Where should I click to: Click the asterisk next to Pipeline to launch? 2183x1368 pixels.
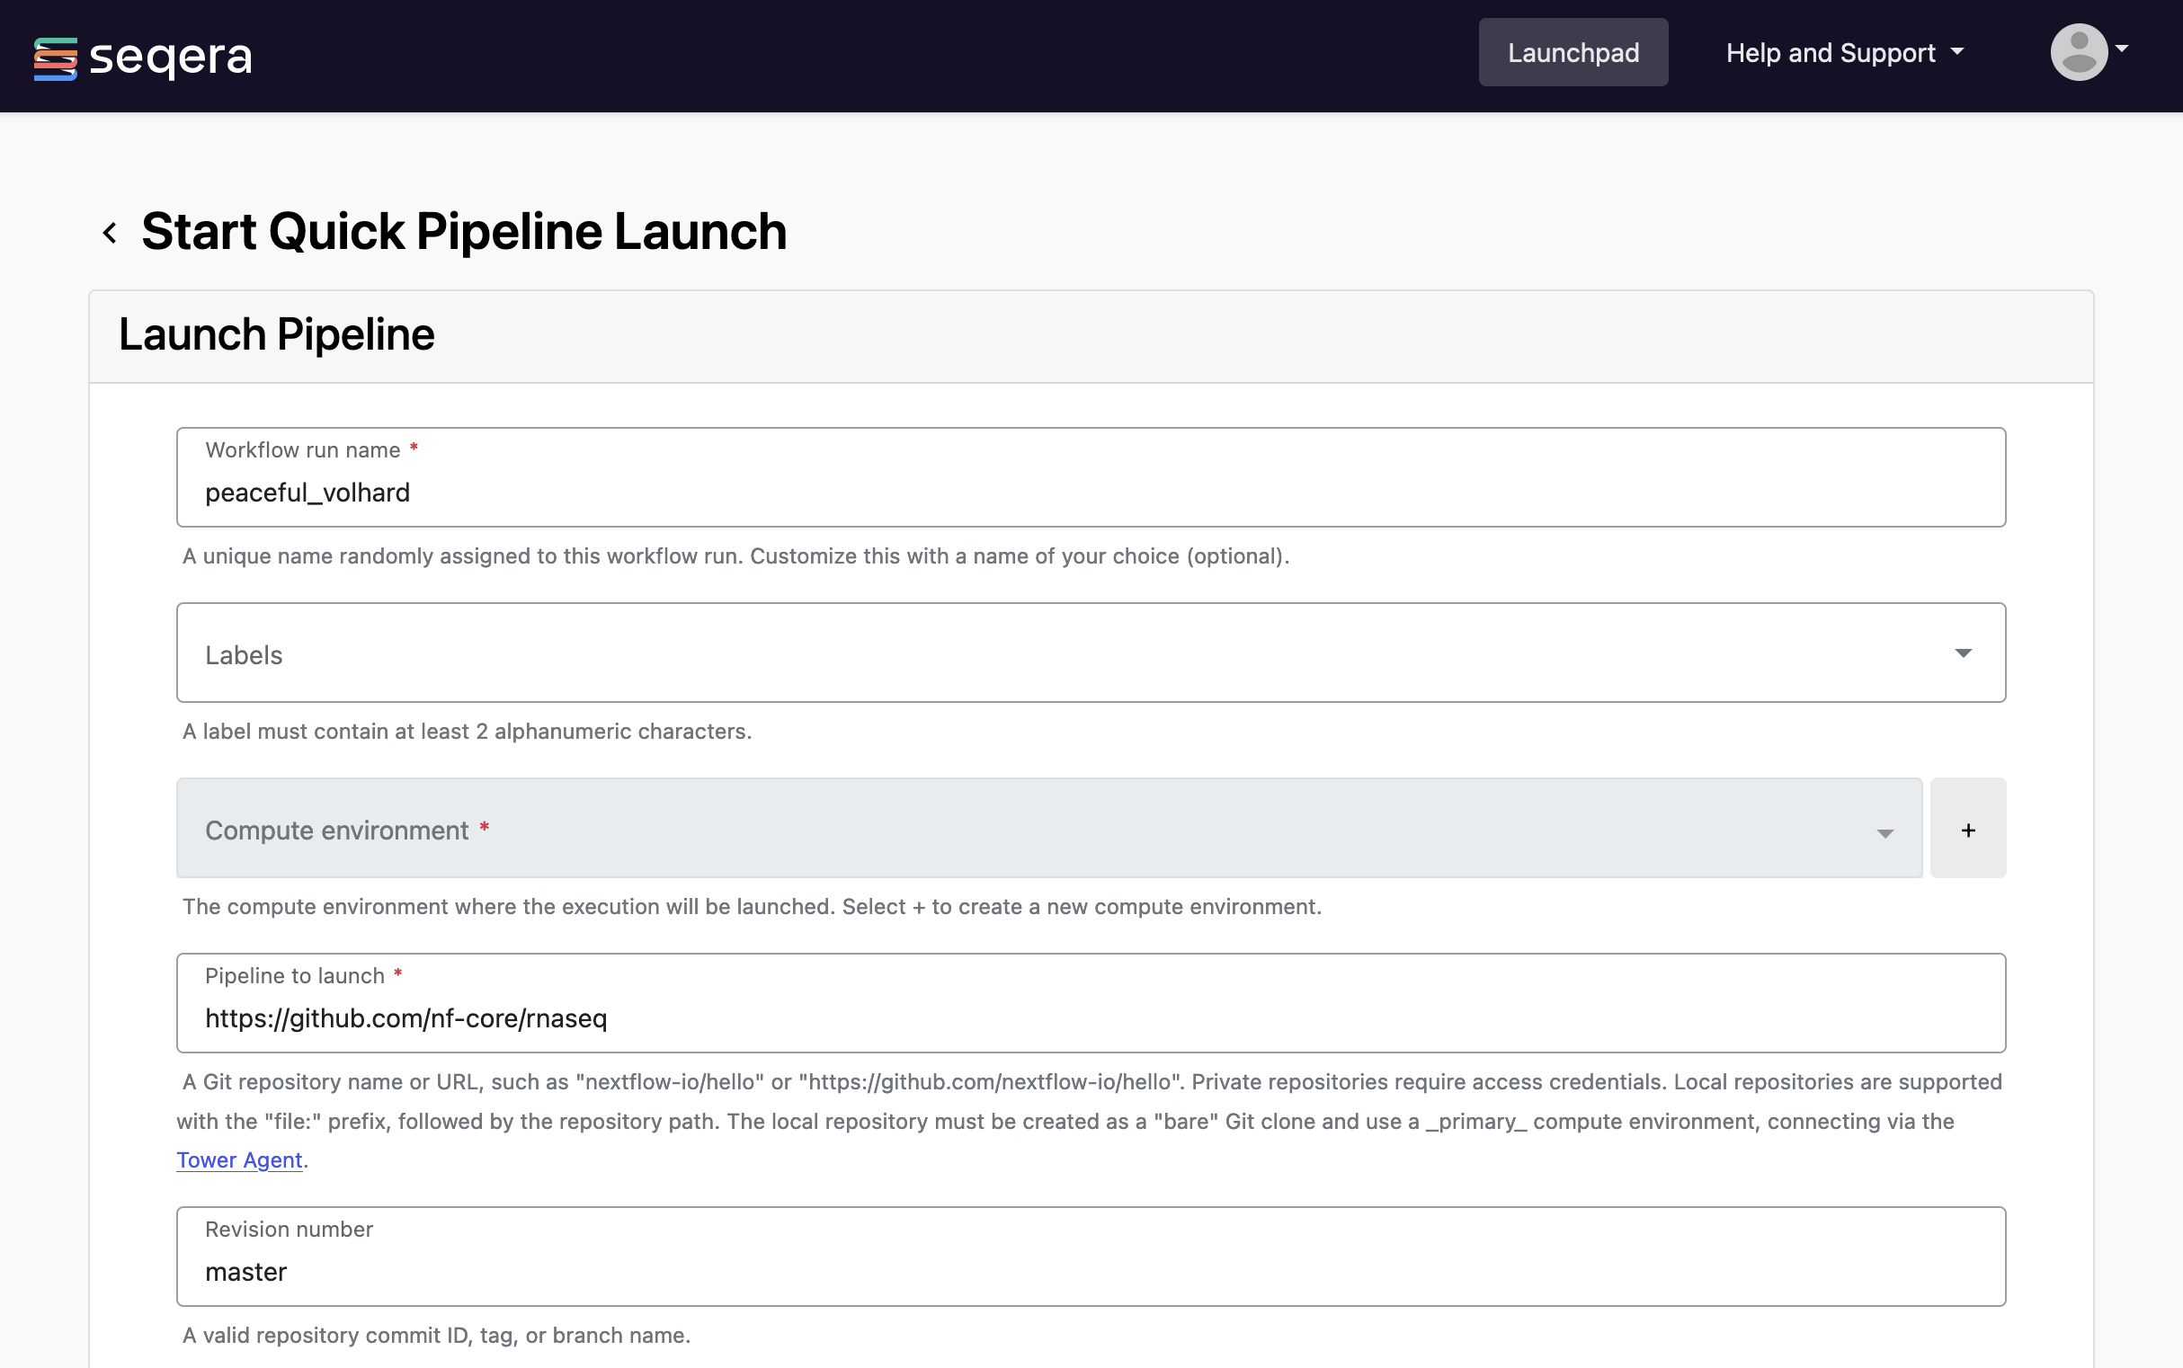398,973
